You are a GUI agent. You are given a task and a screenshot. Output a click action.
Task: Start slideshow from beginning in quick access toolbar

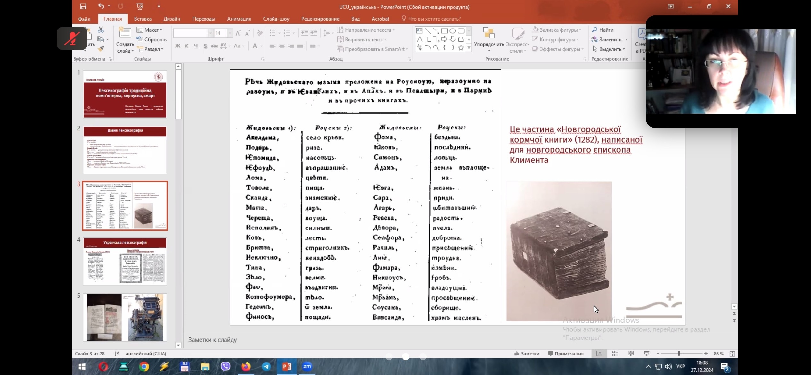pos(140,6)
